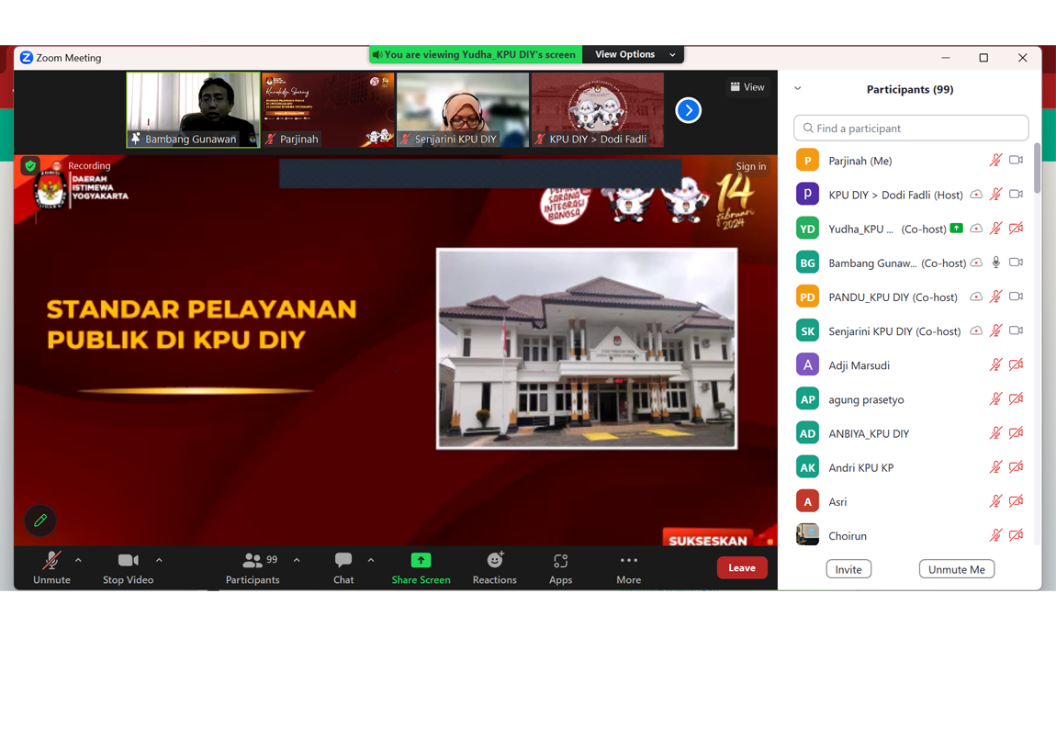Click the annotation pencil icon
The height and width of the screenshot is (750, 1056).
(40, 521)
